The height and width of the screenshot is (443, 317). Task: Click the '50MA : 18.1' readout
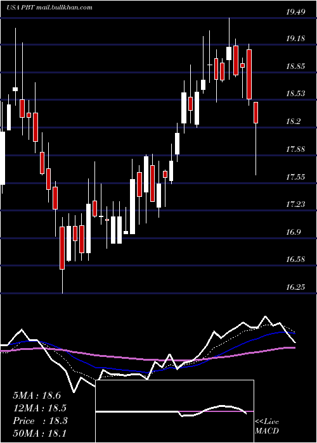click(x=39, y=433)
